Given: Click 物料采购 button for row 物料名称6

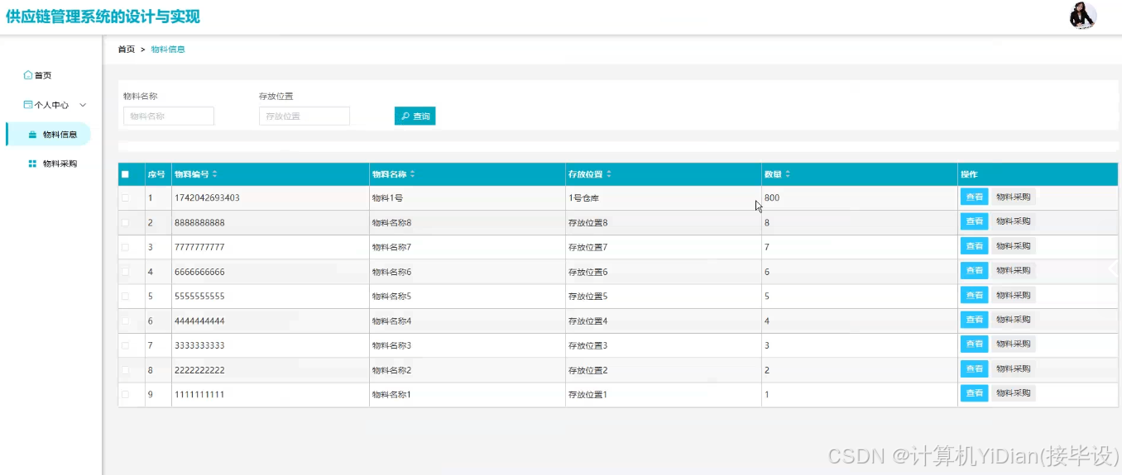Looking at the screenshot, I should pyautogui.click(x=1014, y=270).
